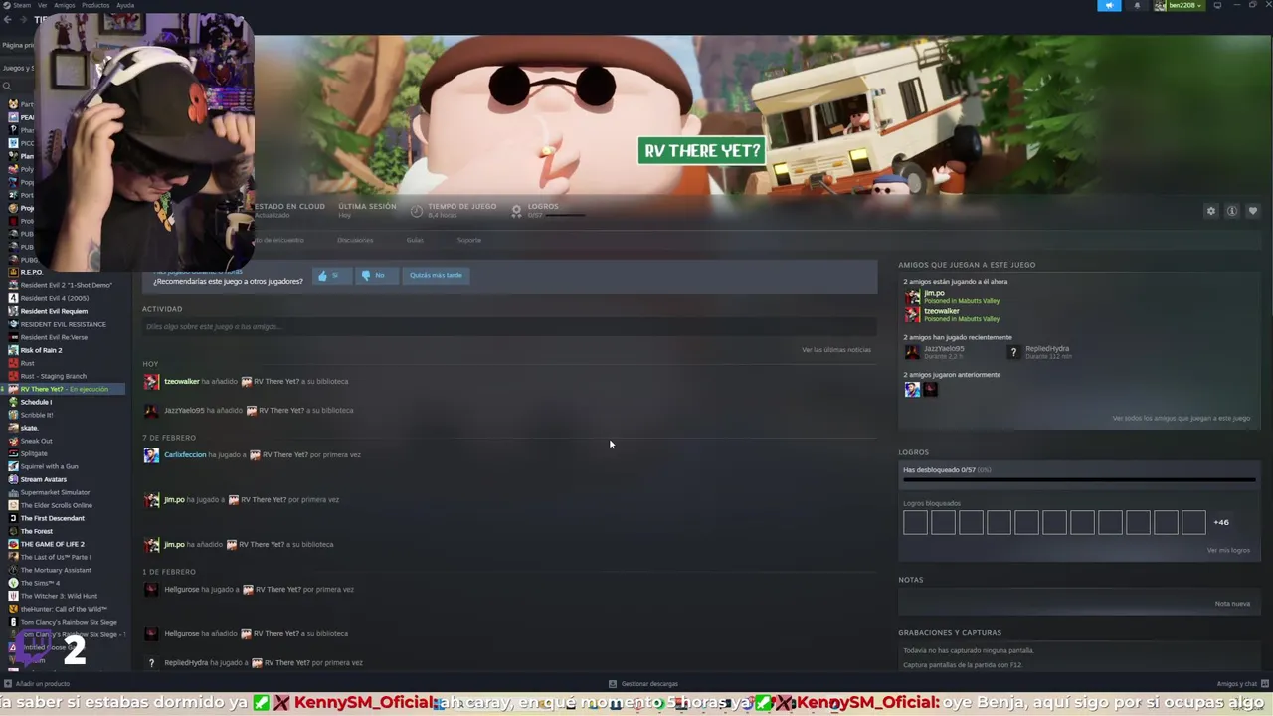Click tzeowalker avatar in friends playing now
The height and width of the screenshot is (716, 1273).
tap(912, 315)
